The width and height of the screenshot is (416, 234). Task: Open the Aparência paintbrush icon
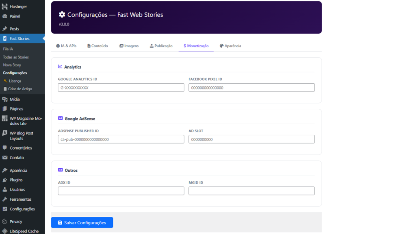point(5,170)
